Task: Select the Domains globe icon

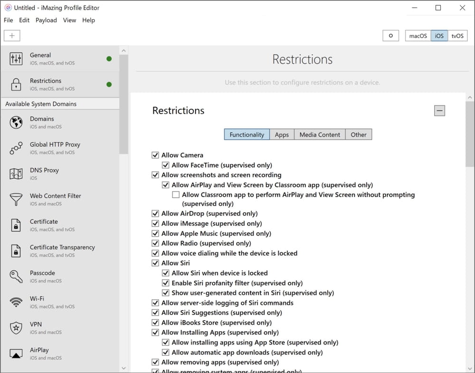Action: pos(16,123)
